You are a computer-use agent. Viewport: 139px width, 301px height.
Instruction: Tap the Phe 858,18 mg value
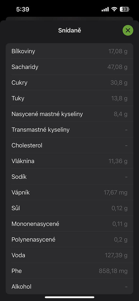pos(113,271)
